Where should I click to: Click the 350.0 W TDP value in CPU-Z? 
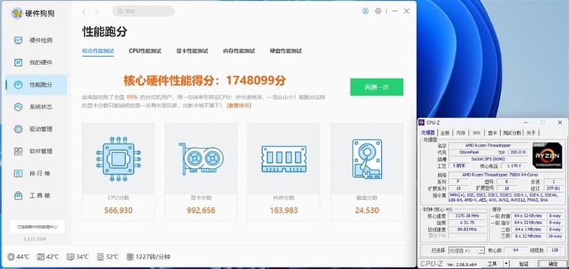click(518, 152)
